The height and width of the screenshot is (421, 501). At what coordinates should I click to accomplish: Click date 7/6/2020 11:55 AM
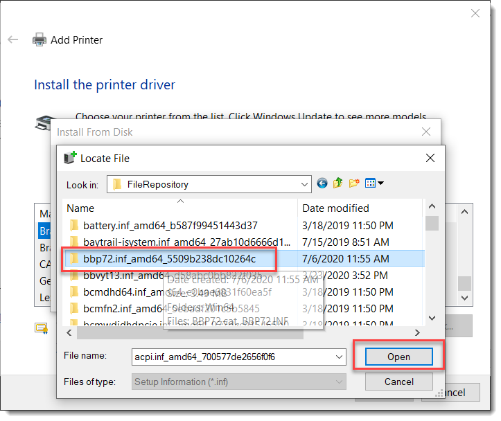click(x=346, y=259)
